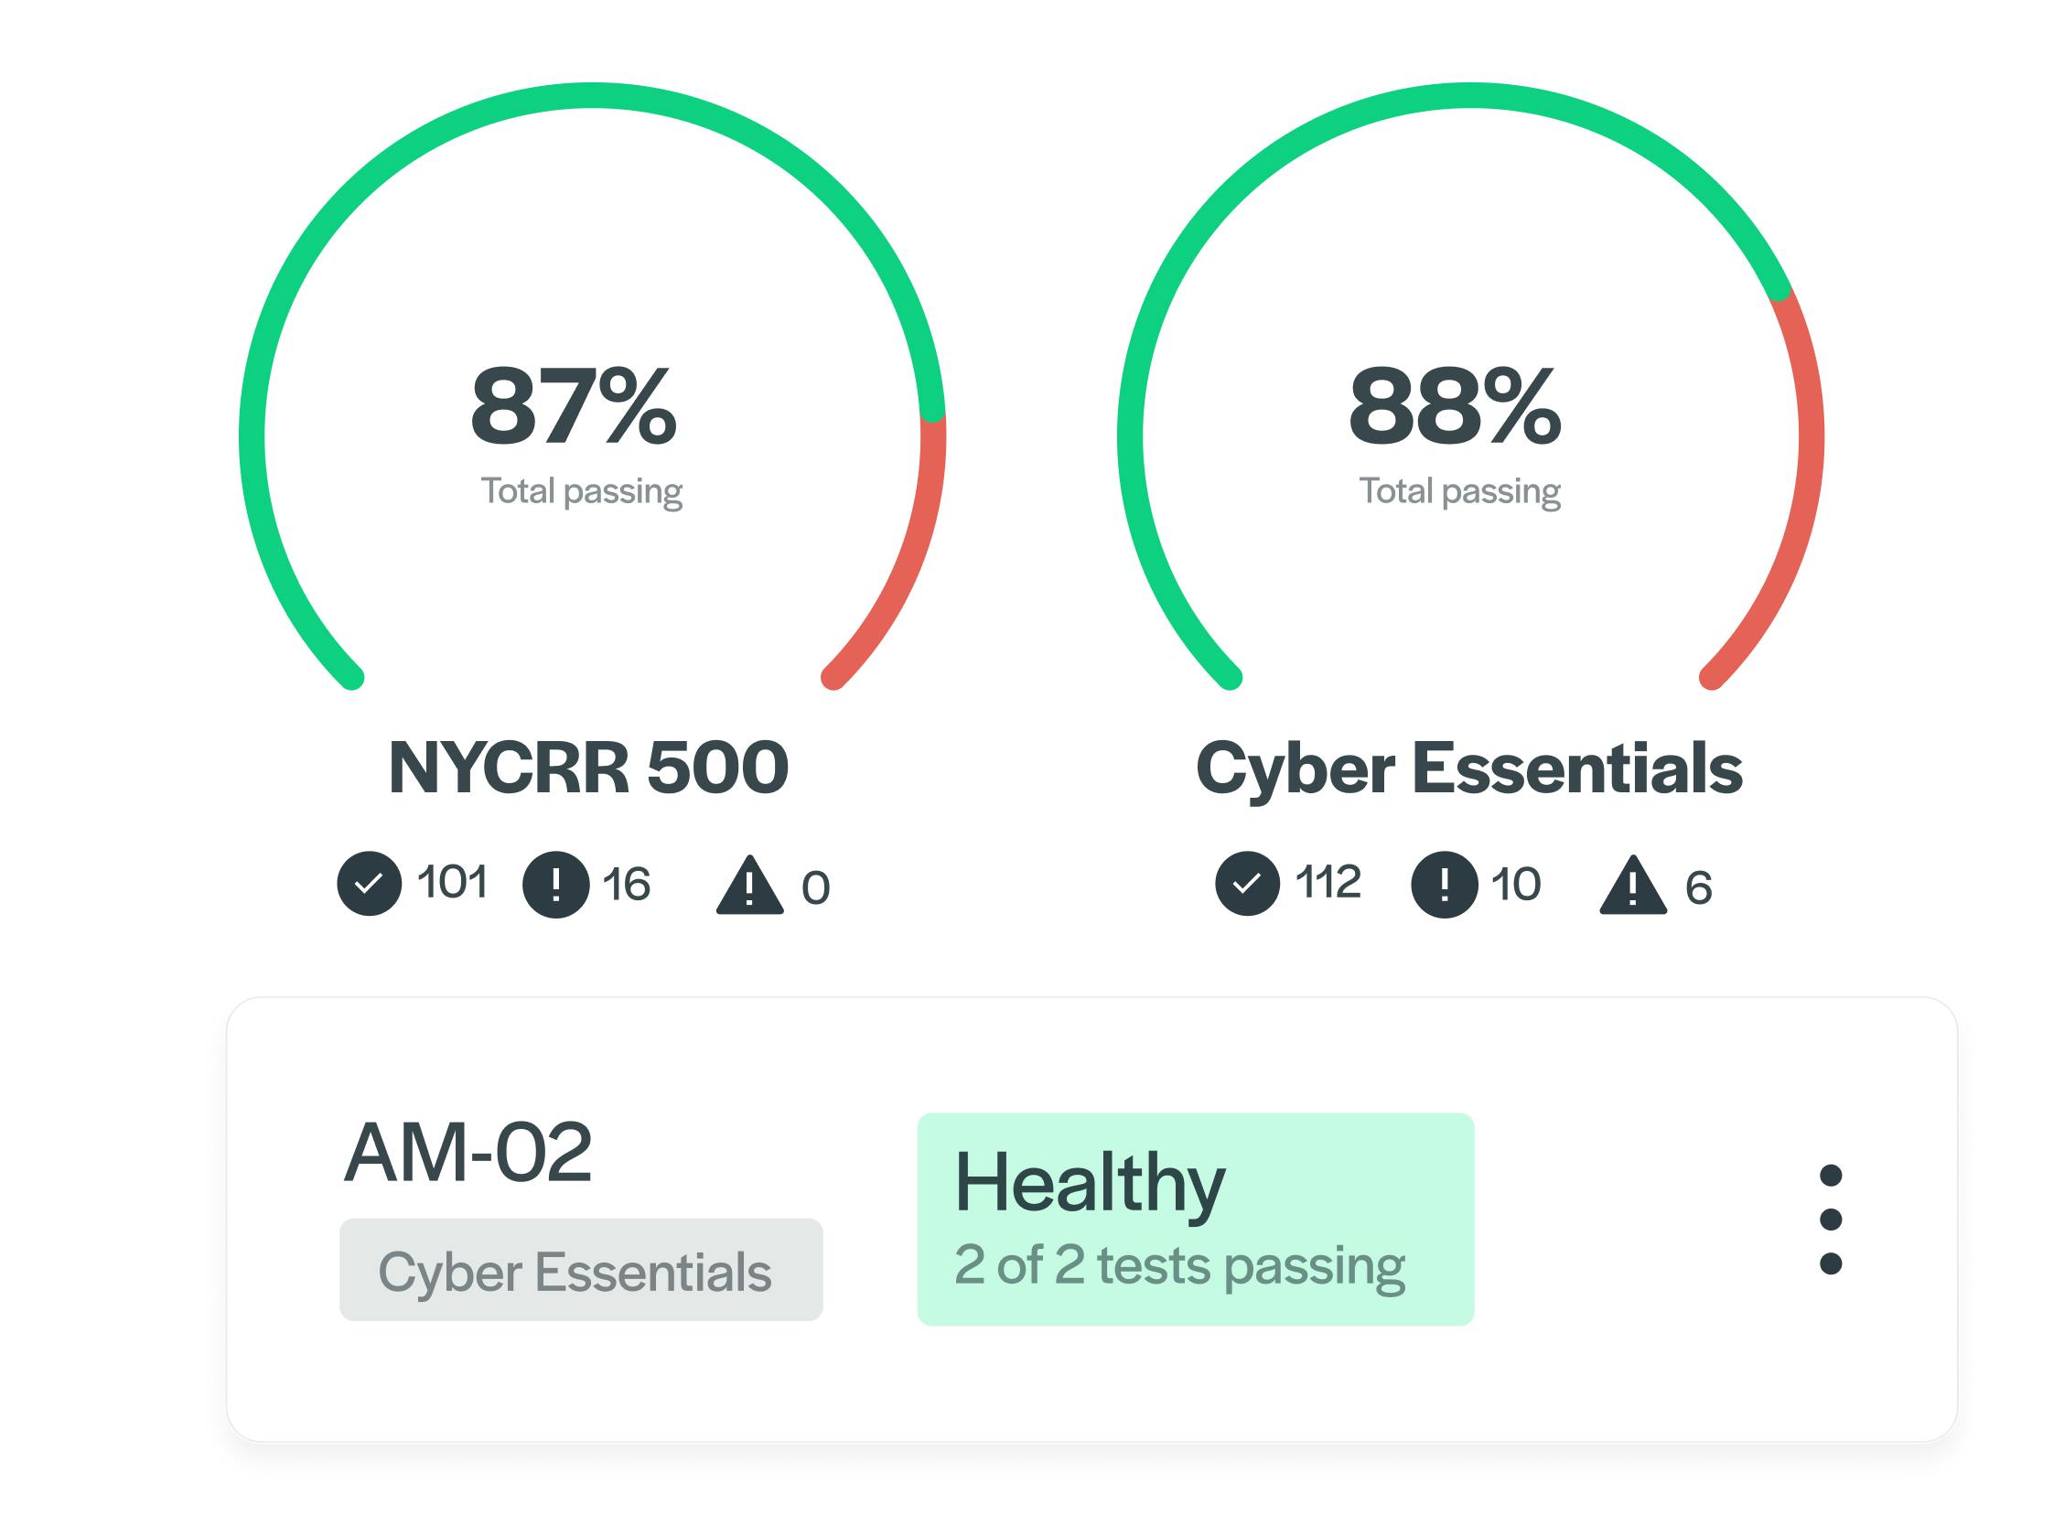Image resolution: width=2064 pixels, height=1537 pixels.
Task: Click the Healthy status badge
Action: click(x=1194, y=1219)
